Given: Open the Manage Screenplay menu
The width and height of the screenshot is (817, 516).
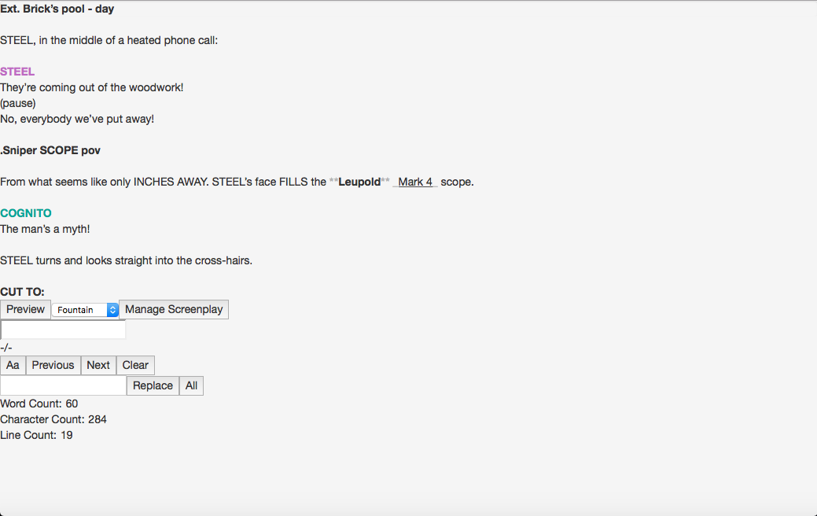Looking at the screenshot, I should point(174,310).
